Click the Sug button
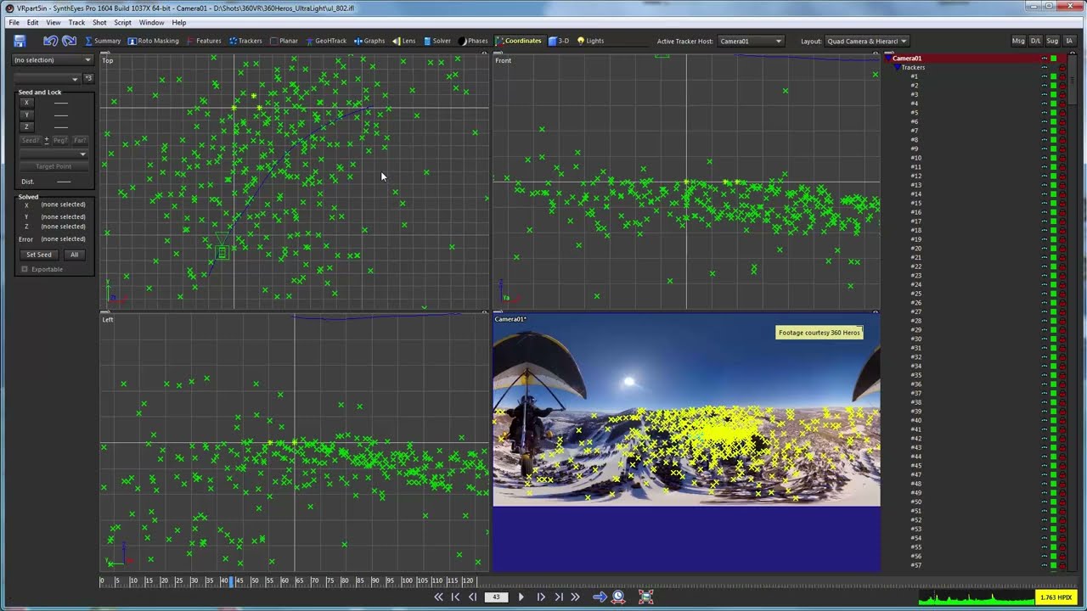1087x611 pixels. pyautogui.click(x=1052, y=41)
